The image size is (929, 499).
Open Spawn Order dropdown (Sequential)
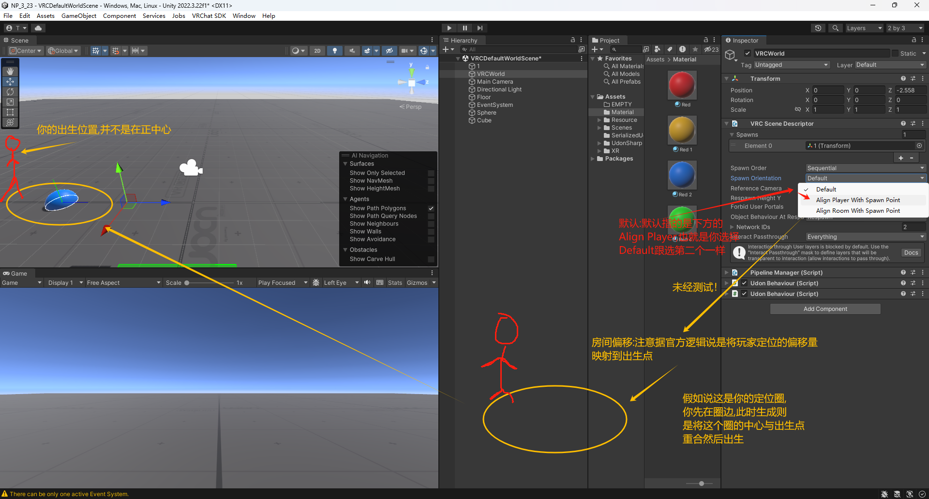[866, 168]
